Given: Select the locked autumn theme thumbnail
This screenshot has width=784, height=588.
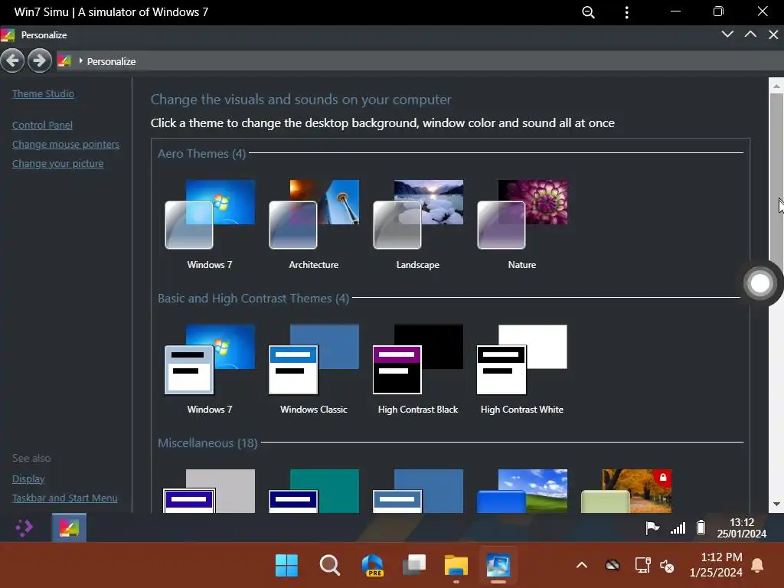Looking at the screenshot, I should point(626,491).
